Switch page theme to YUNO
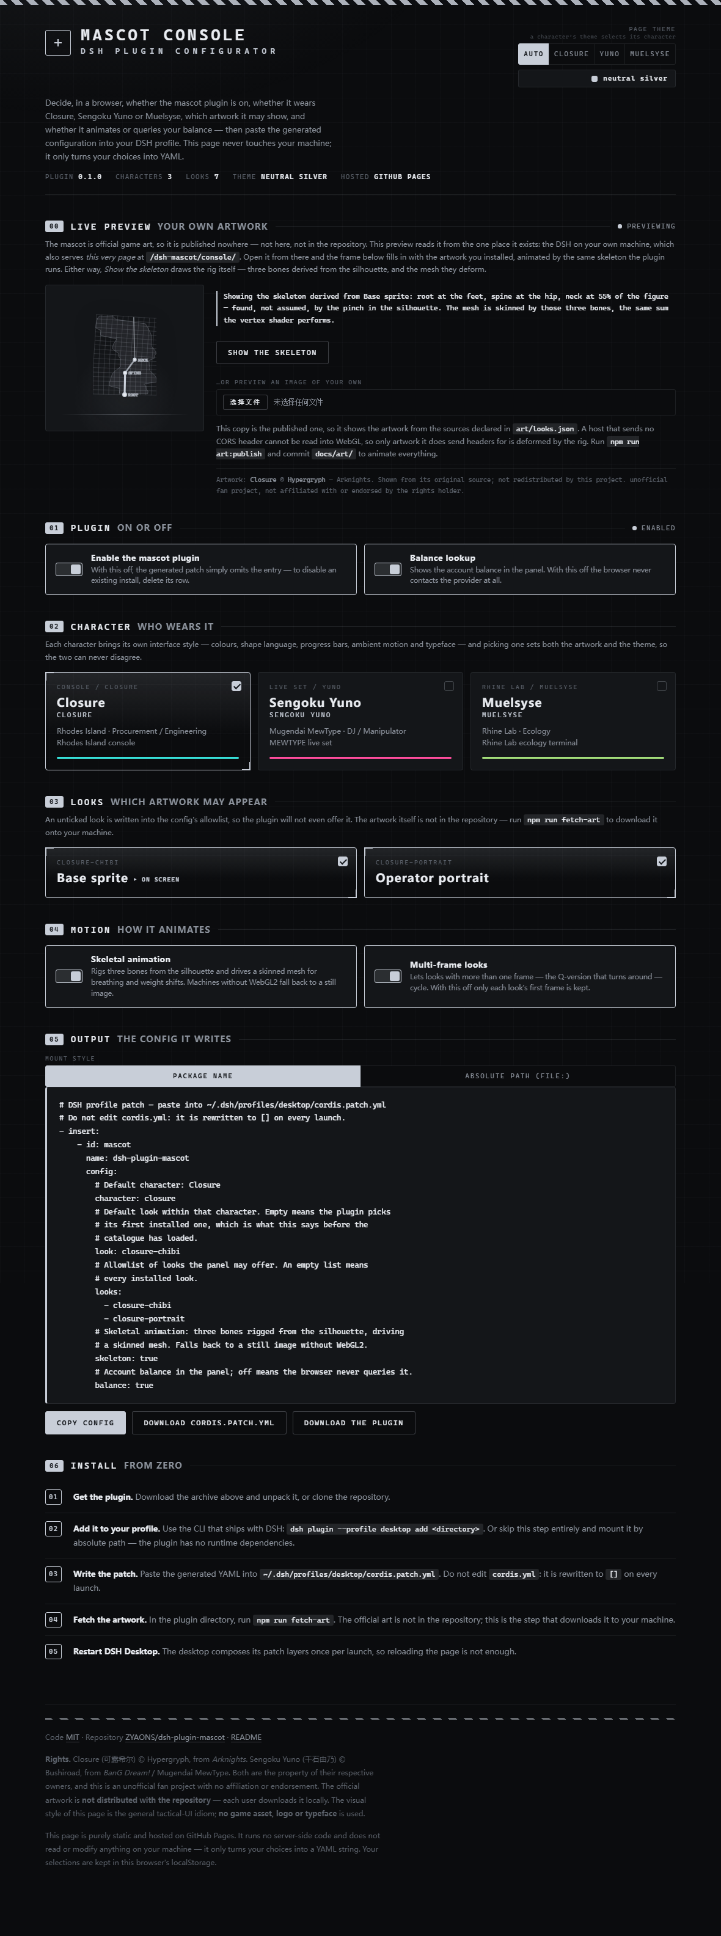The image size is (721, 1936). coord(610,54)
